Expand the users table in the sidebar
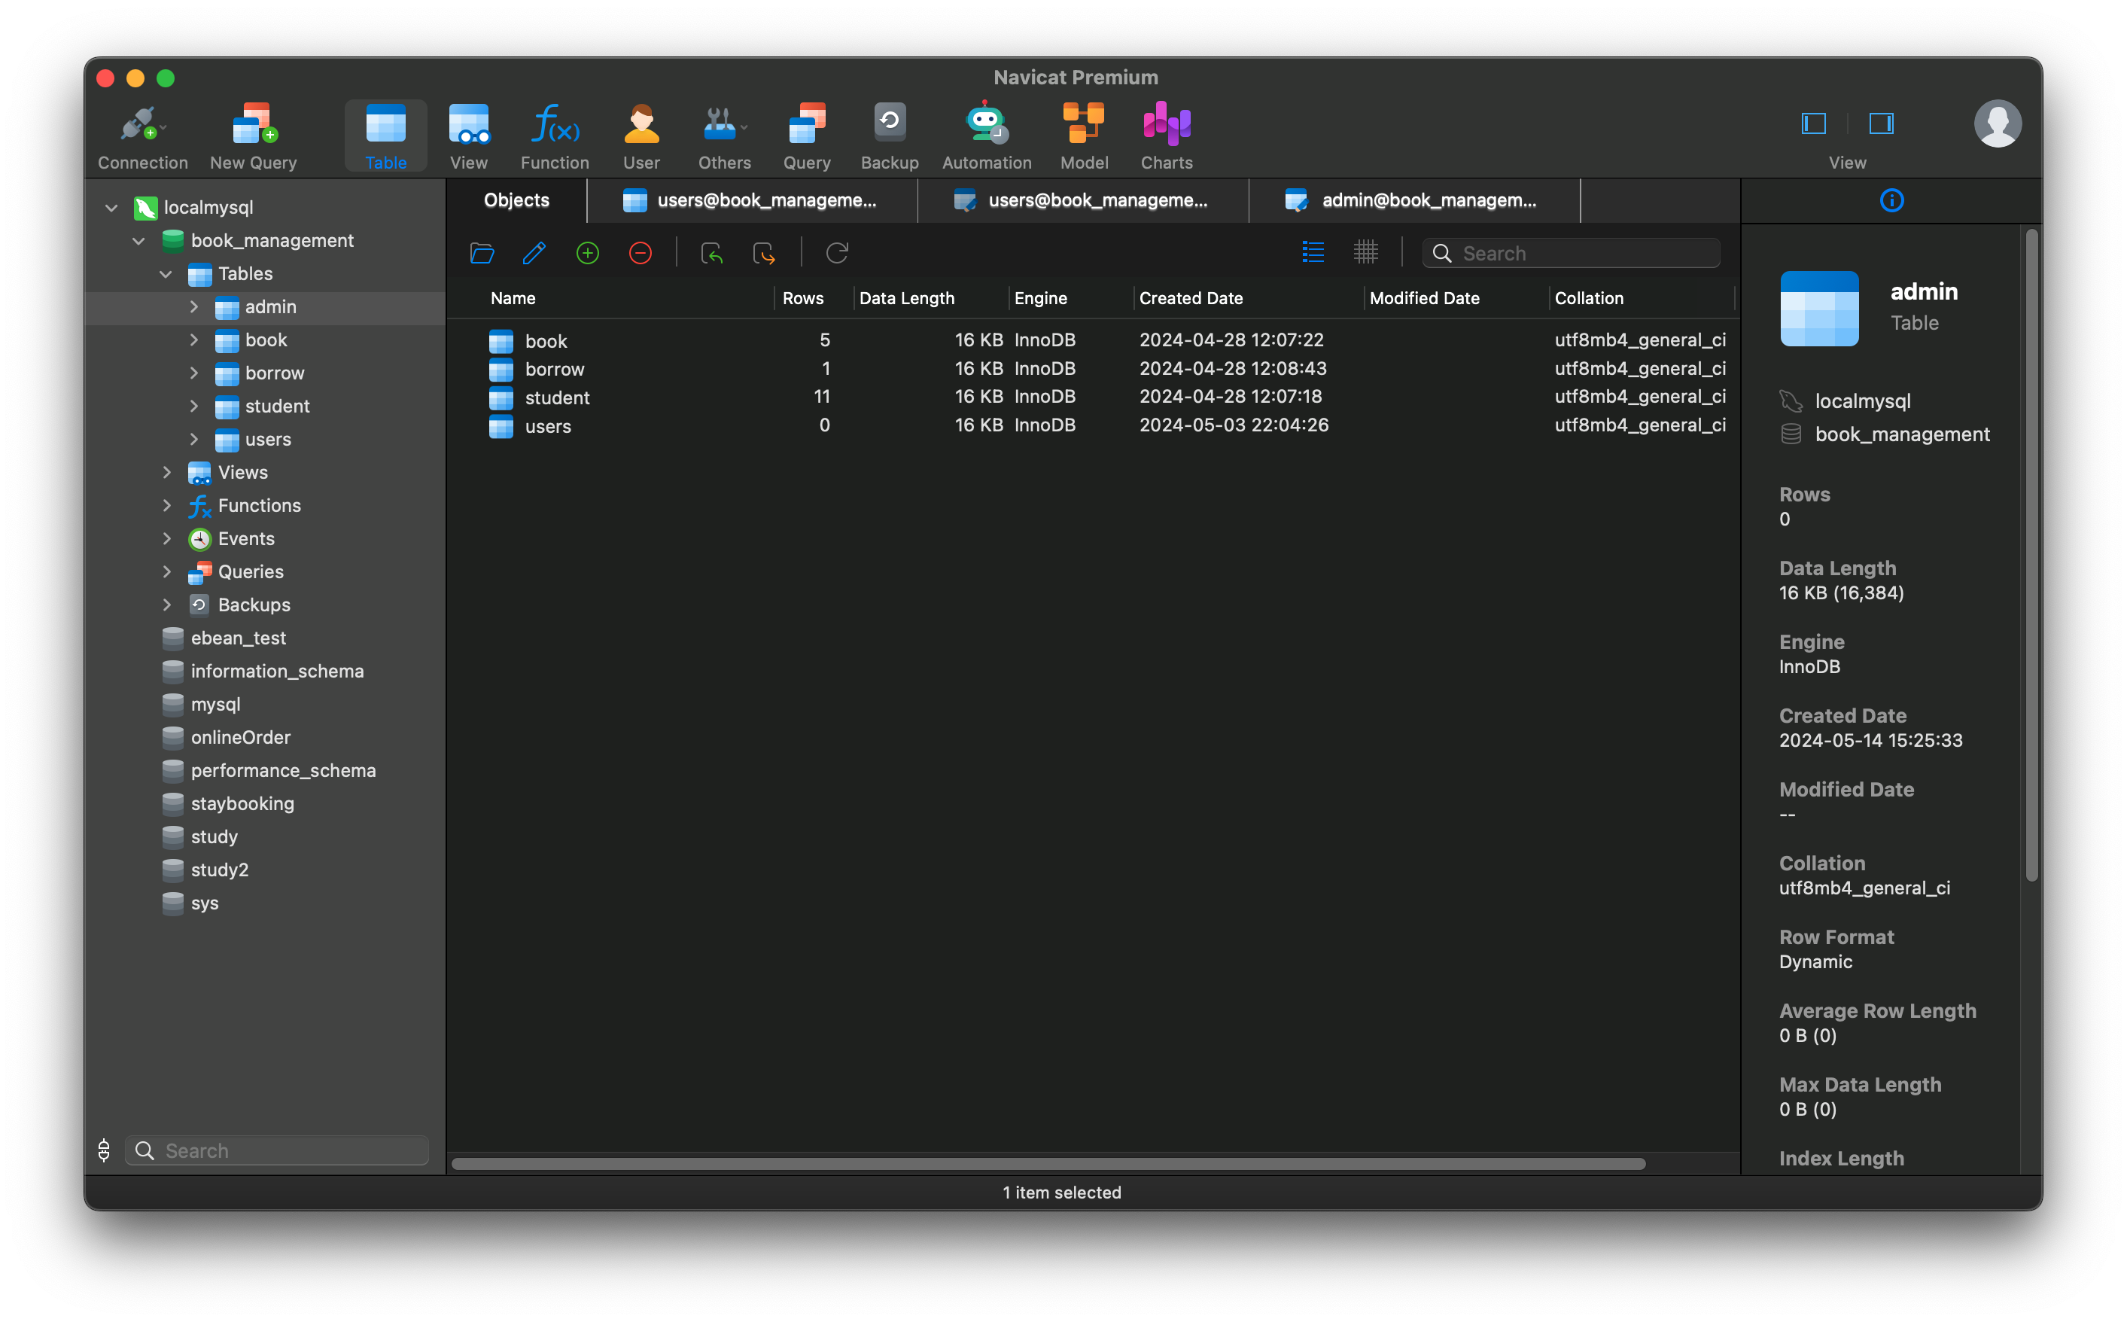 [x=194, y=439]
